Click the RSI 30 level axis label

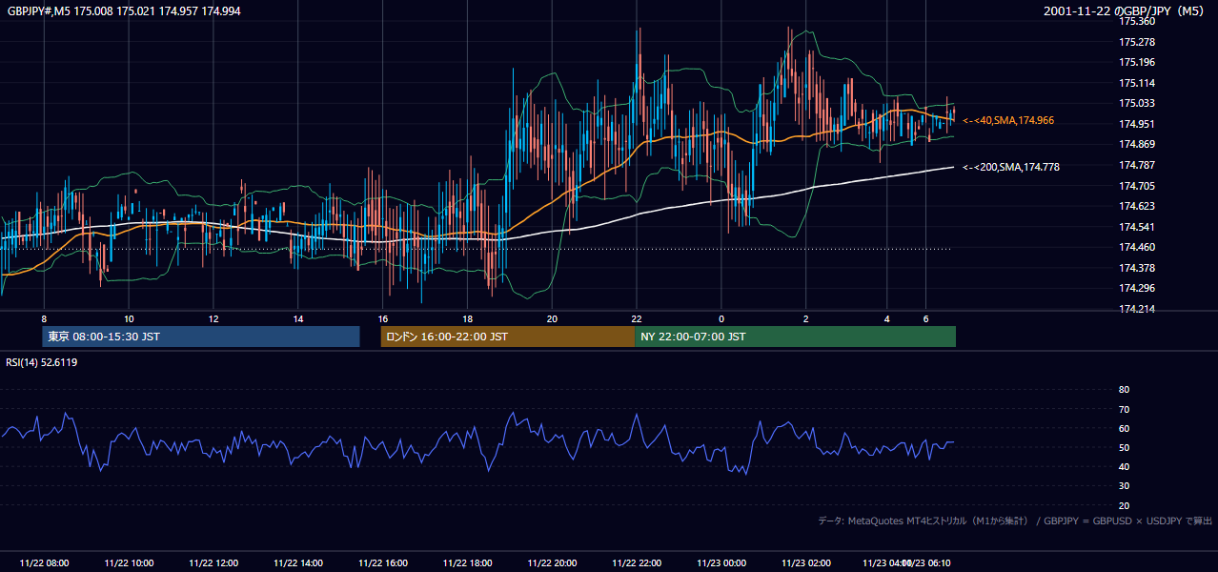(x=1124, y=486)
